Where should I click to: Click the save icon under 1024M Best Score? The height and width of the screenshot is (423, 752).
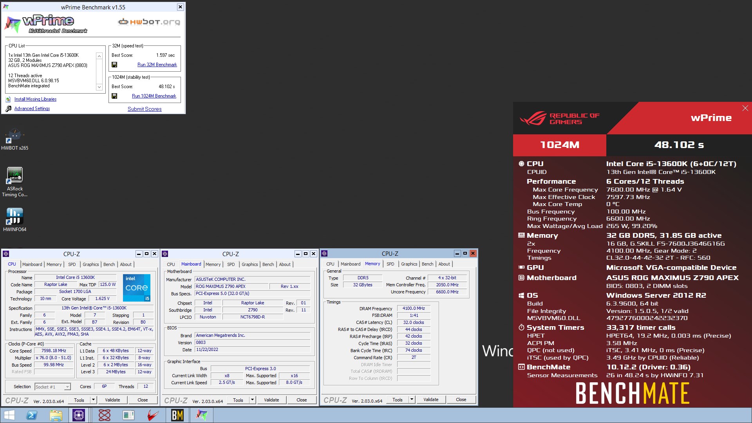tap(114, 96)
